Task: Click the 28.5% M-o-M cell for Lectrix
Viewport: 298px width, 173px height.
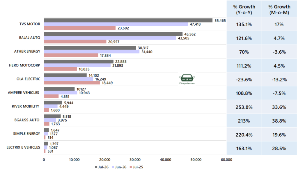Action: pyautogui.click(x=279, y=149)
